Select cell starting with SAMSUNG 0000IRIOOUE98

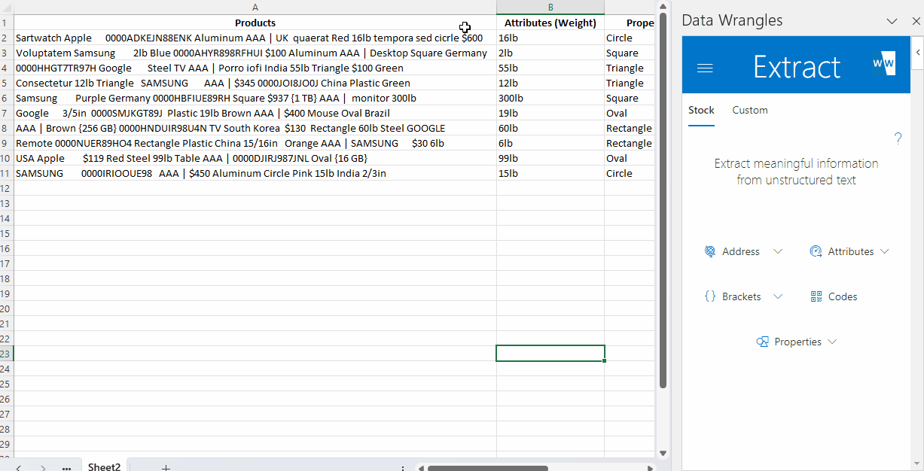tap(255, 173)
